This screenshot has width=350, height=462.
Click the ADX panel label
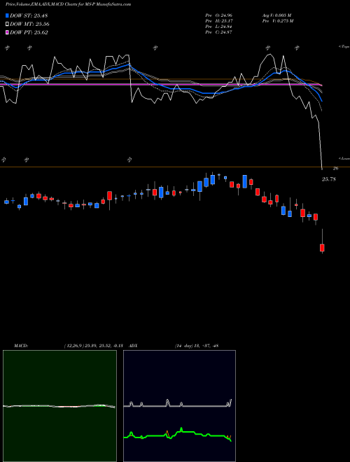point(133,346)
